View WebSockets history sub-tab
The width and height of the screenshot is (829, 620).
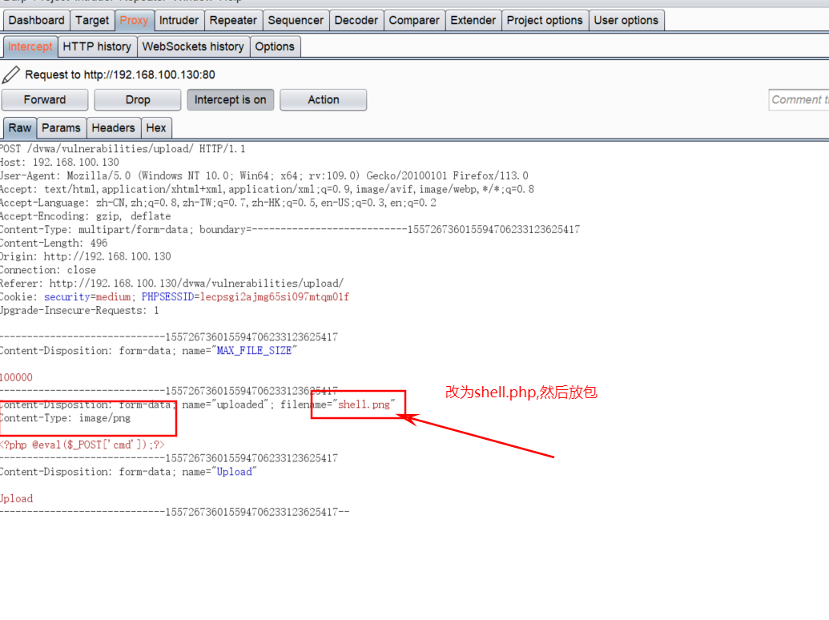click(x=193, y=46)
